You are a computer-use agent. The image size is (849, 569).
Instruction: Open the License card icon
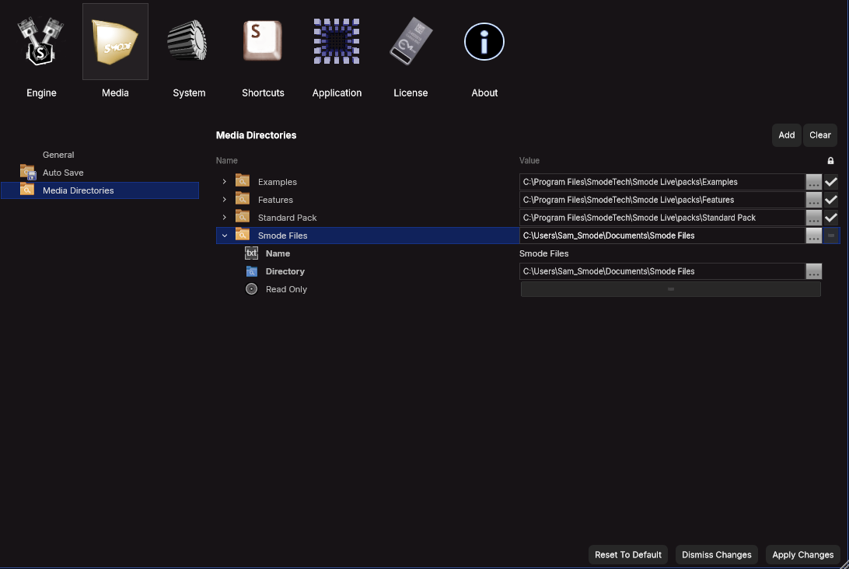[411, 41]
